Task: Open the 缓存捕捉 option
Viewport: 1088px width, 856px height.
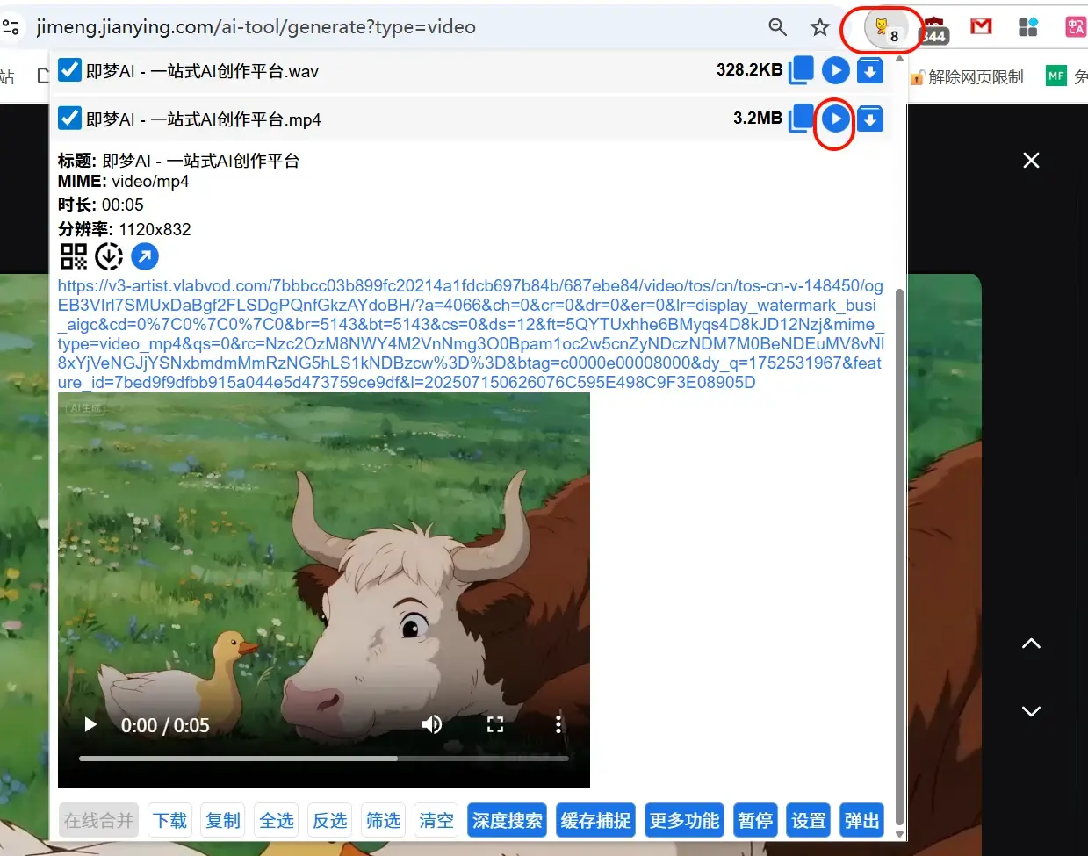Action: (x=595, y=820)
